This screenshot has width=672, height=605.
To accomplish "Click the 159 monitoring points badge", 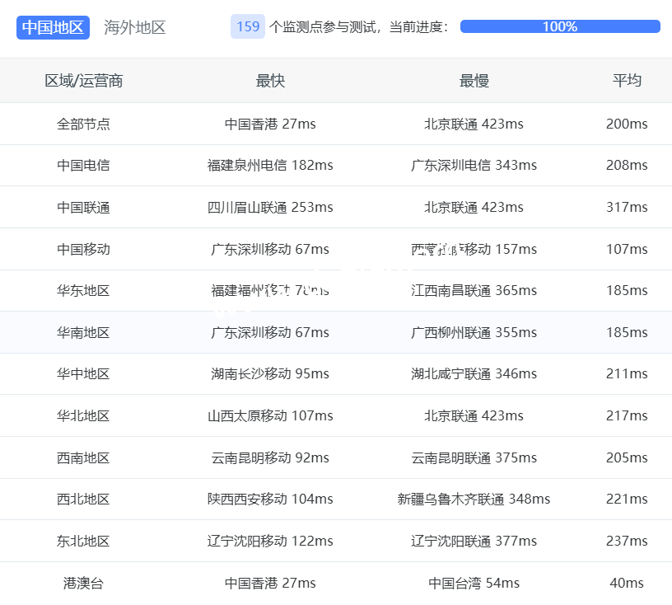I will coord(248,26).
